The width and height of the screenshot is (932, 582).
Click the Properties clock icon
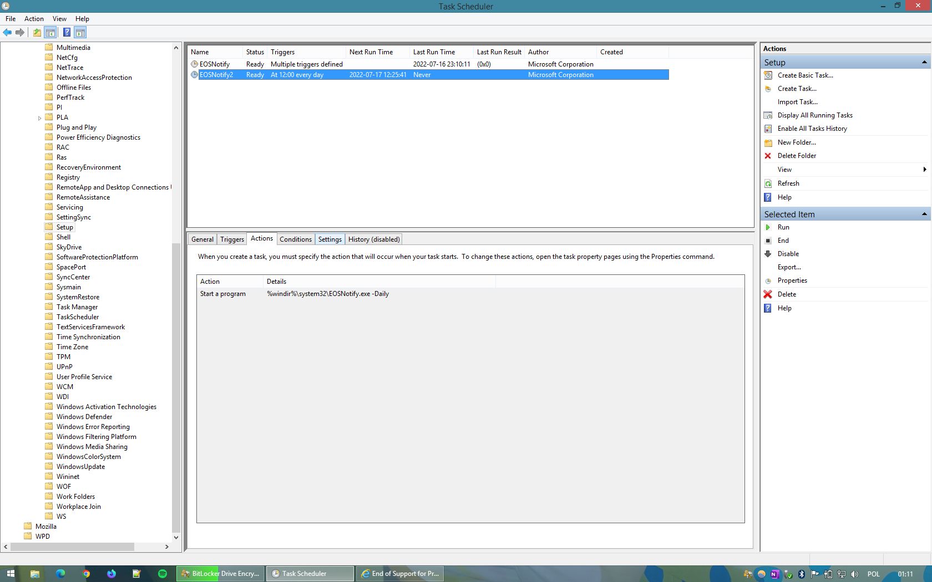(768, 280)
